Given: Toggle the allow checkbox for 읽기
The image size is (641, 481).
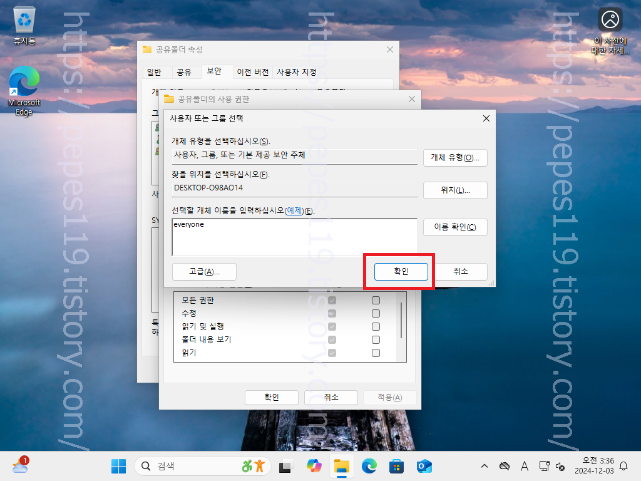Looking at the screenshot, I should [x=332, y=353].
